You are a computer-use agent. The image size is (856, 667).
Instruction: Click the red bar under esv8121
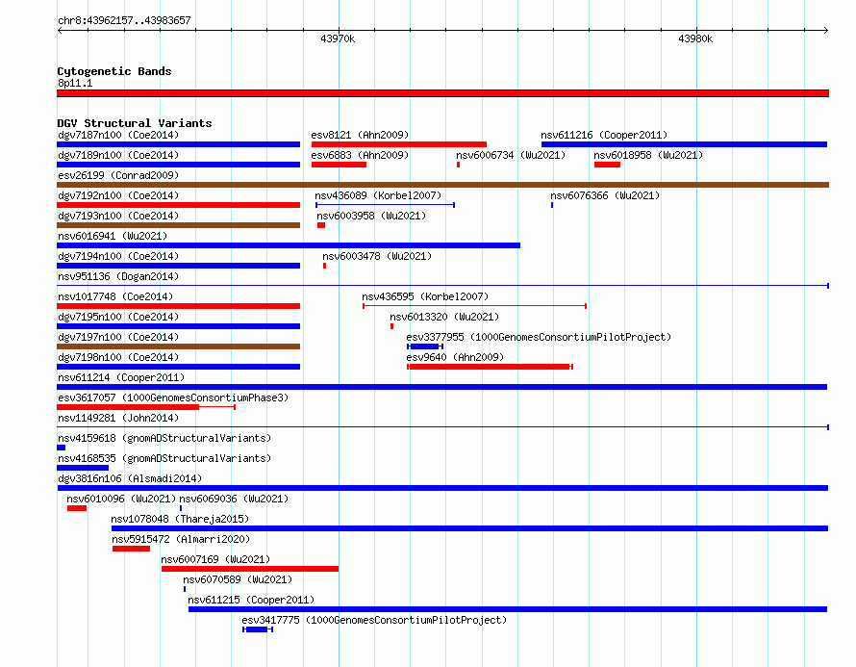[399, 144]
